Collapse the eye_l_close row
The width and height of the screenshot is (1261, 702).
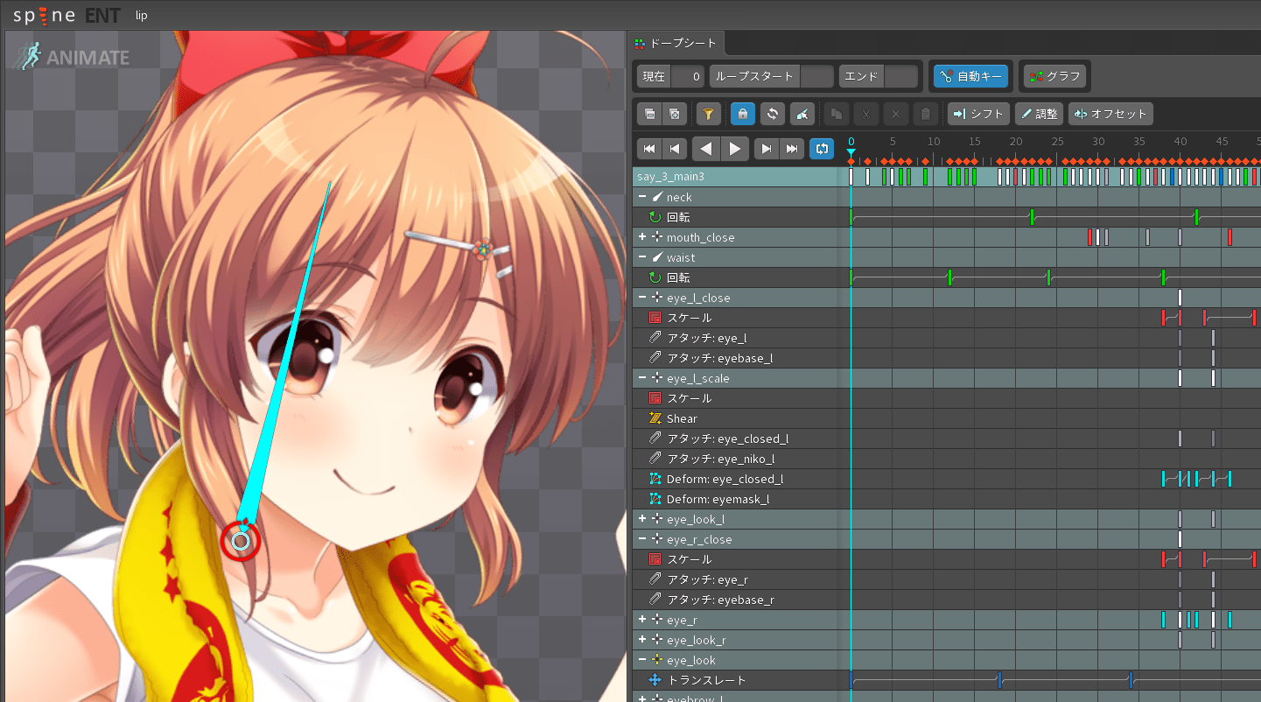642,298
